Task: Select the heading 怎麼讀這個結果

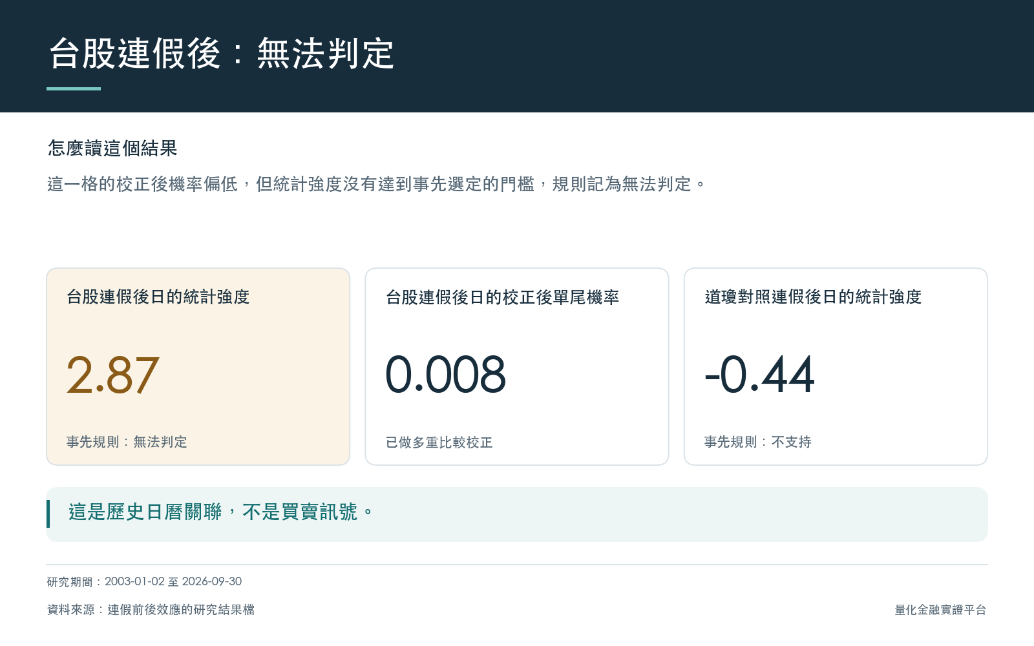Action: coord(112,149)
